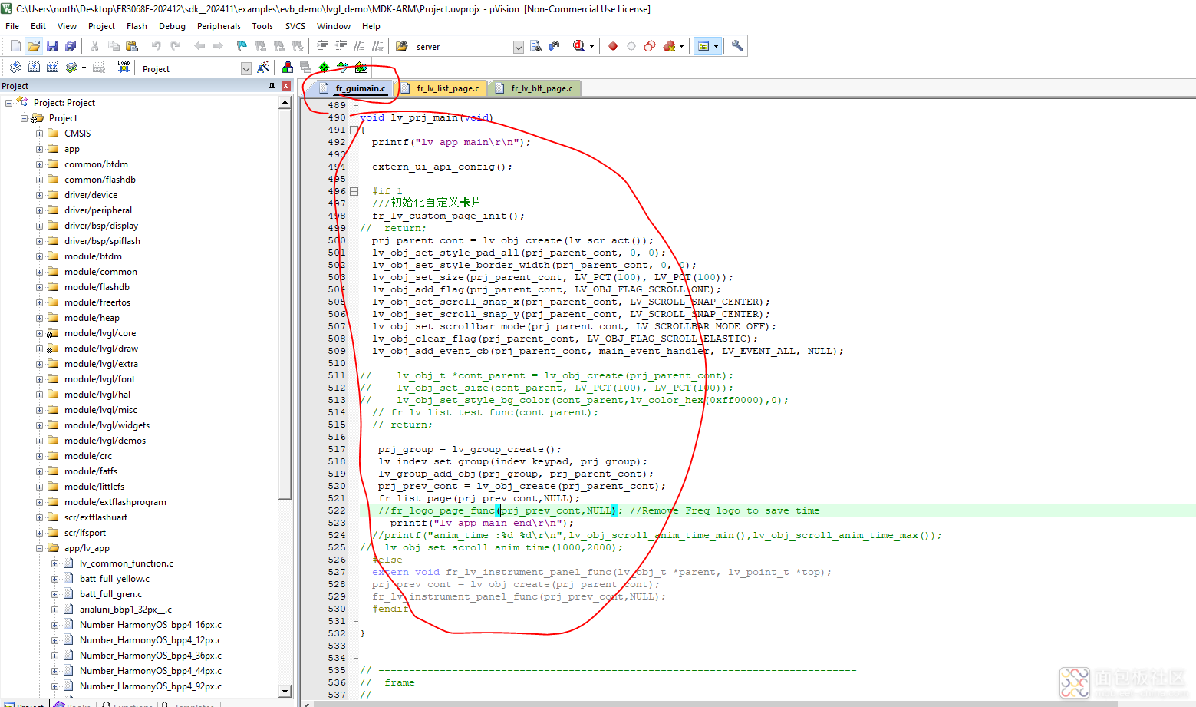Open the SVCS menu

(295, 26)
